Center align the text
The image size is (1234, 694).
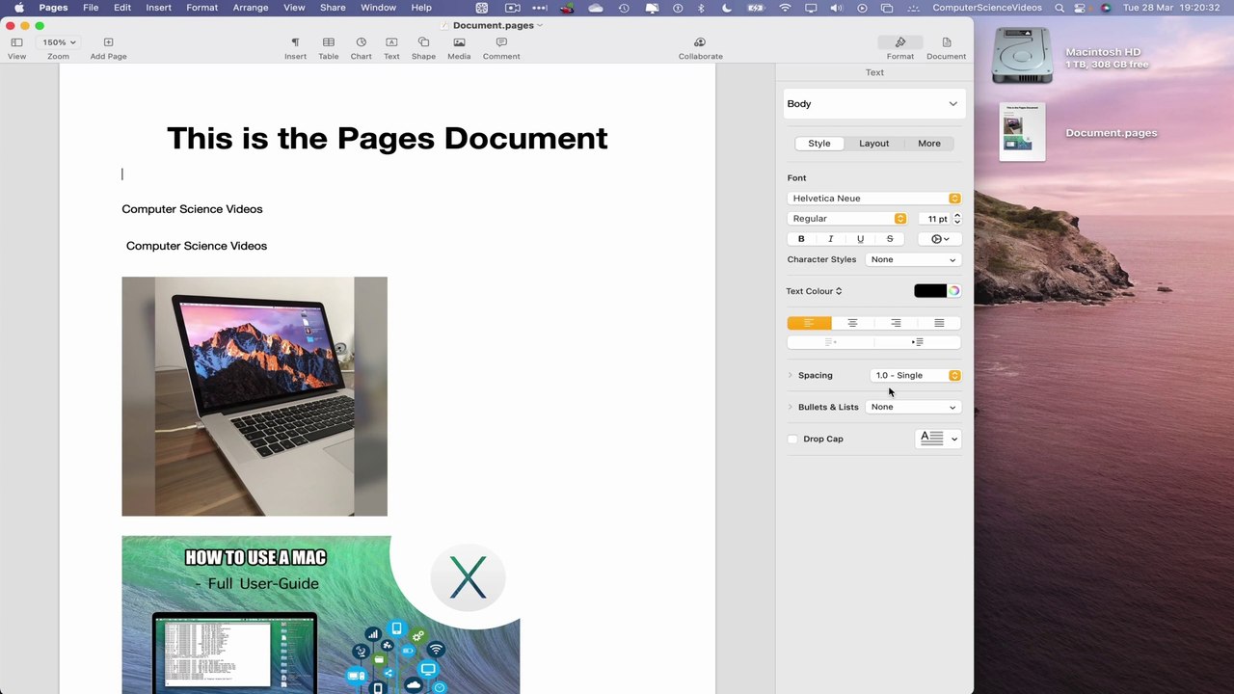click(852, 323)
